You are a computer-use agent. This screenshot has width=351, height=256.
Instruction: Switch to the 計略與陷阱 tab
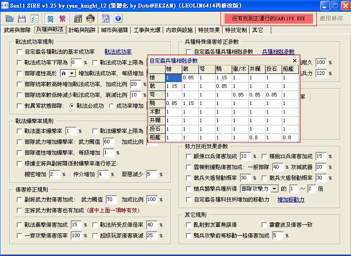click(x=82, y=30)
